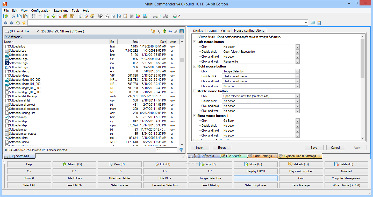Screen dimensions: 373x197
Task: Open the Configuration menu
Action: [x=41, y=11]
